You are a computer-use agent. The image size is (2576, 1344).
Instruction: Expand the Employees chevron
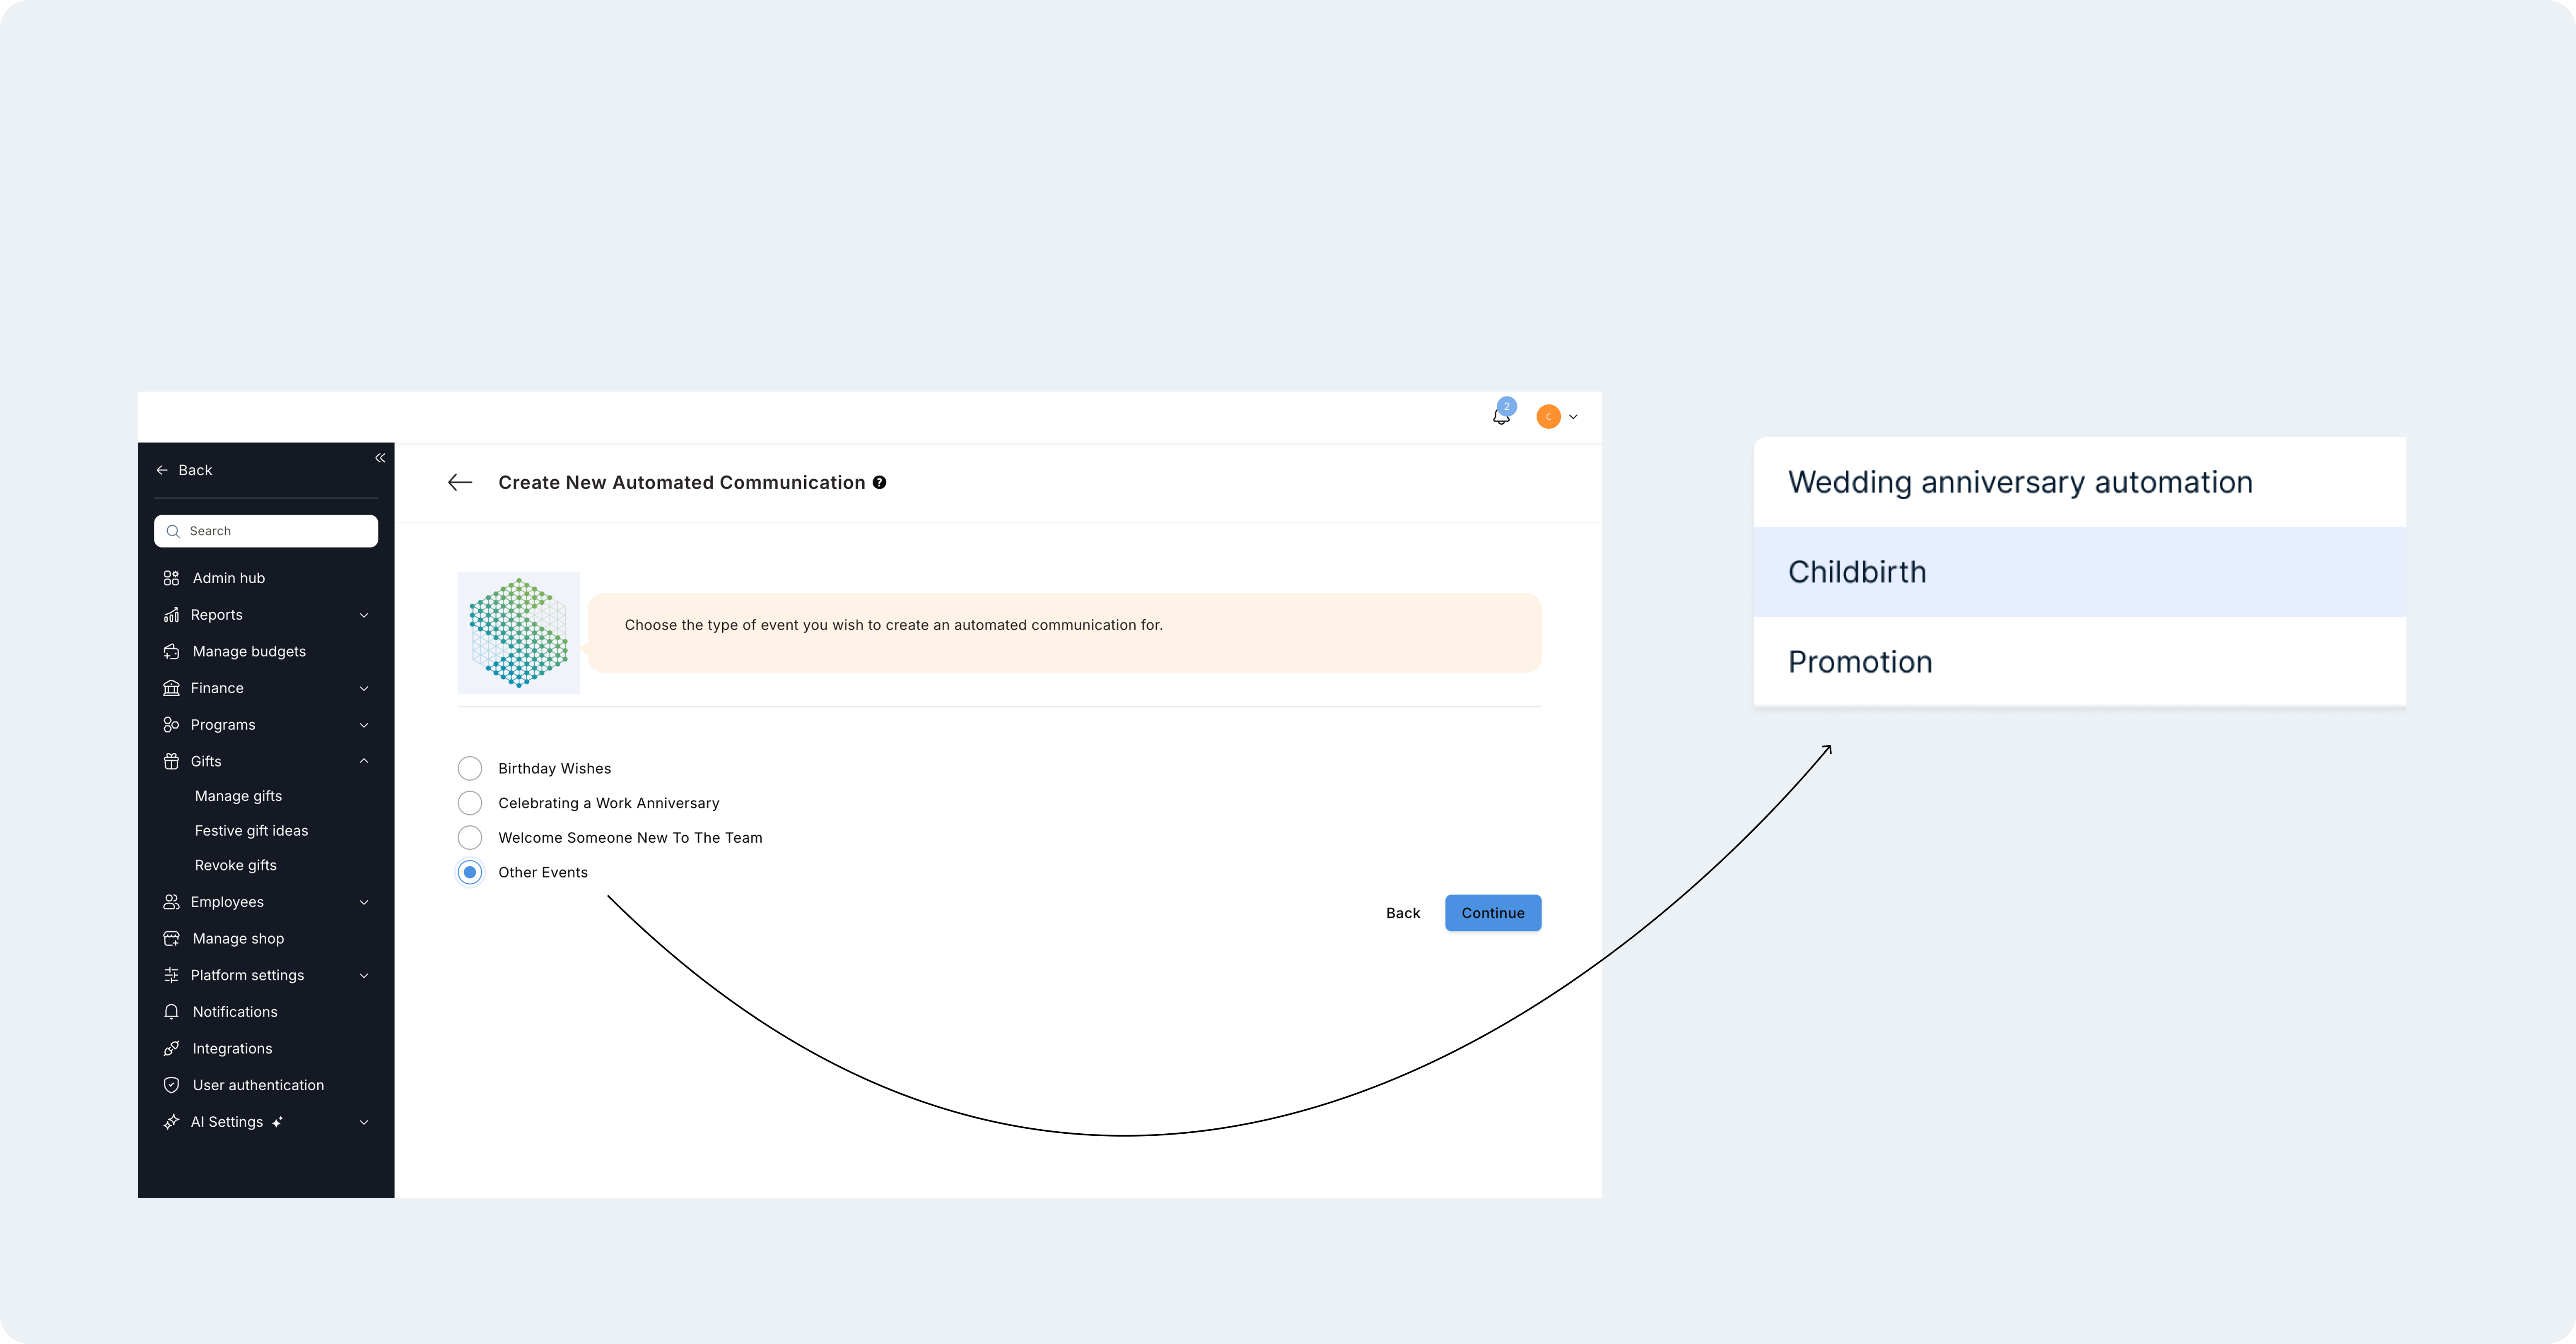coord(364,902)
